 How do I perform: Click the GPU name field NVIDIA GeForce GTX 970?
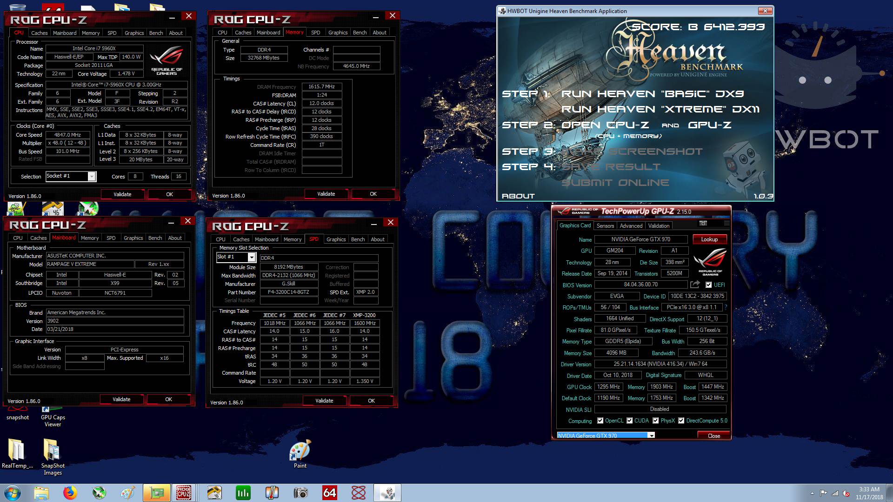click(x=641, y=239)
